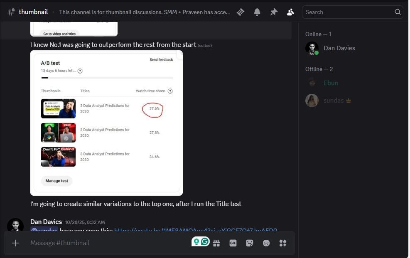This screenshot has height=258, width=410.
Task: Open Dan Davies in the member list
Action: click(x=339, y=48)
